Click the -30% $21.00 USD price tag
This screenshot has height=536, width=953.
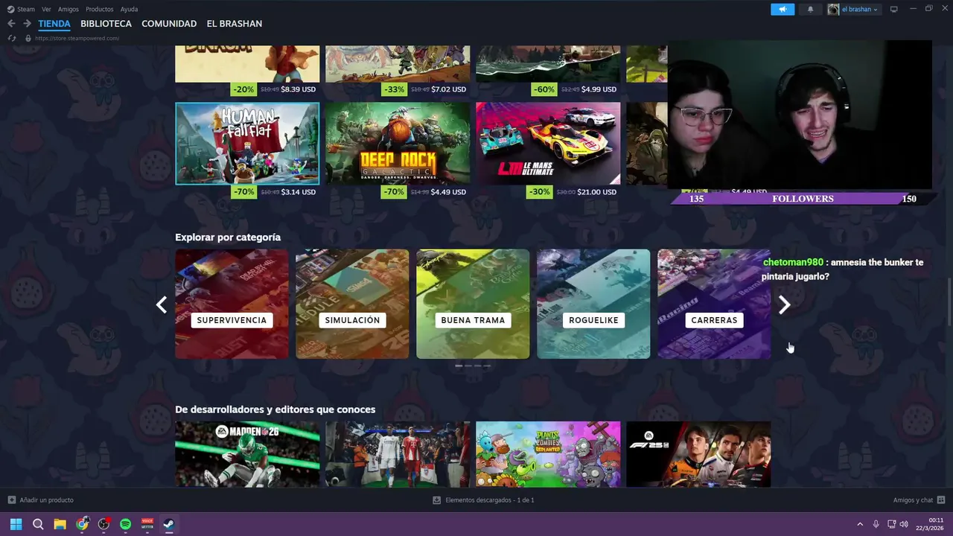575,192
